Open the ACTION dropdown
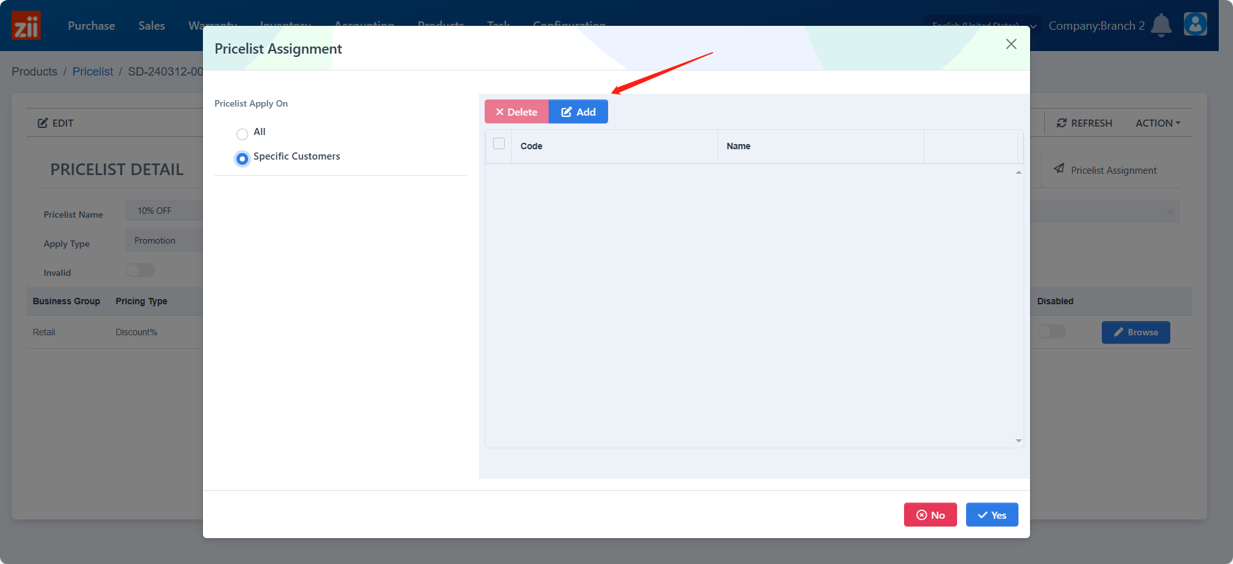 coord(1158,123)
